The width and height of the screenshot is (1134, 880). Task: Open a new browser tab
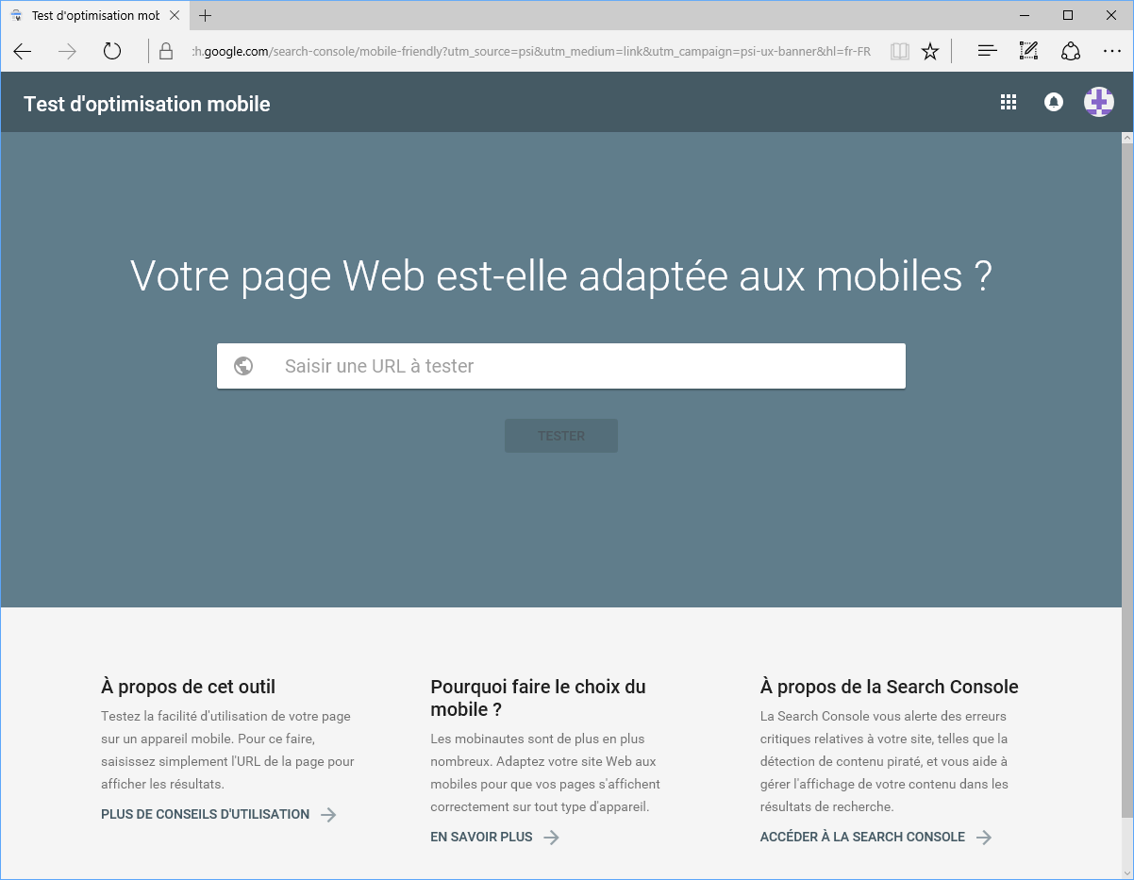pos(206,15)
